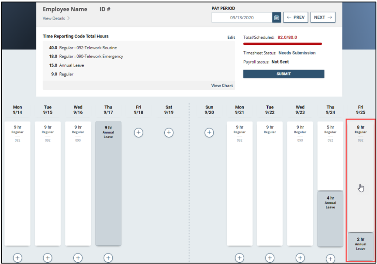Click the plus icon under Monday 9/14
Screen dimensions: 377x264
tap(17, 257)
